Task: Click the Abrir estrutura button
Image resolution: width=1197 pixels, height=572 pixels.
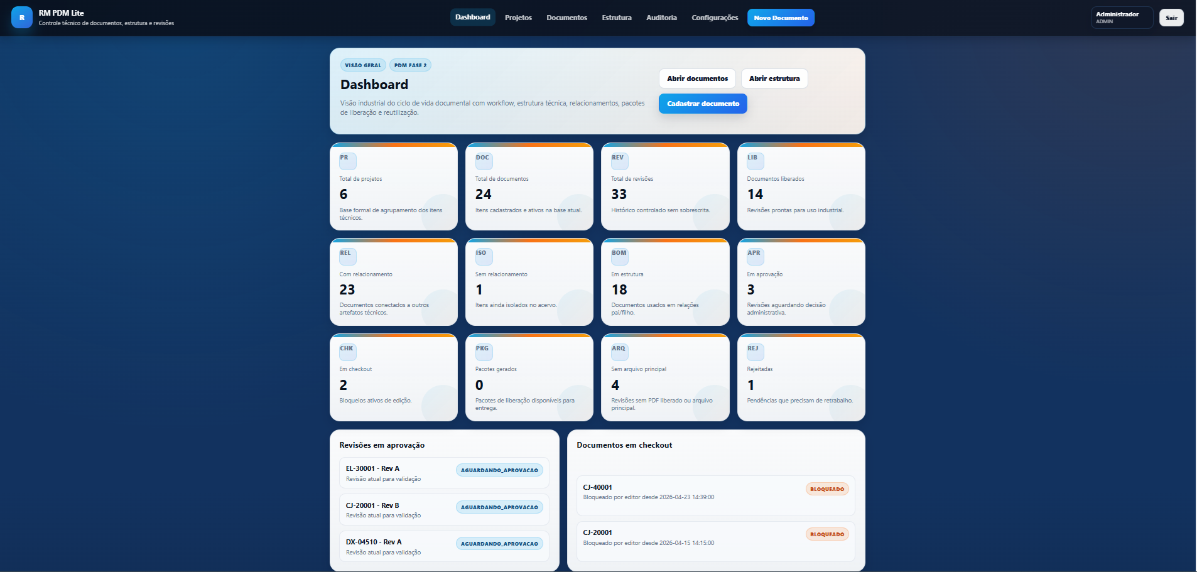Action: 774,78
